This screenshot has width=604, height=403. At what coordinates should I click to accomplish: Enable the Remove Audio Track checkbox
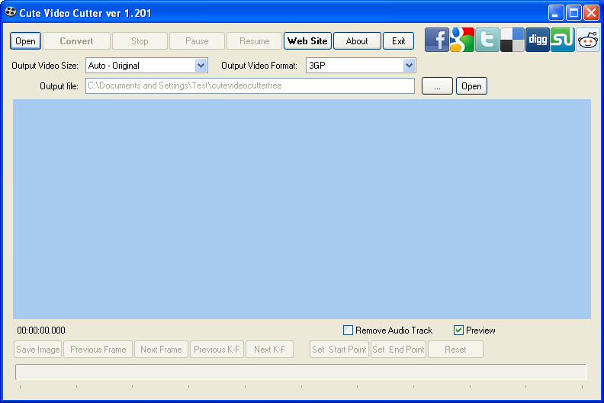pyautogui.click(x=348, y=330)
